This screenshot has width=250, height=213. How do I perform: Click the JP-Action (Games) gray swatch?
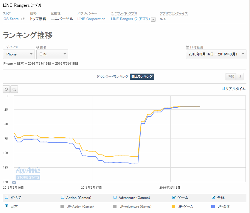point(62,206)
